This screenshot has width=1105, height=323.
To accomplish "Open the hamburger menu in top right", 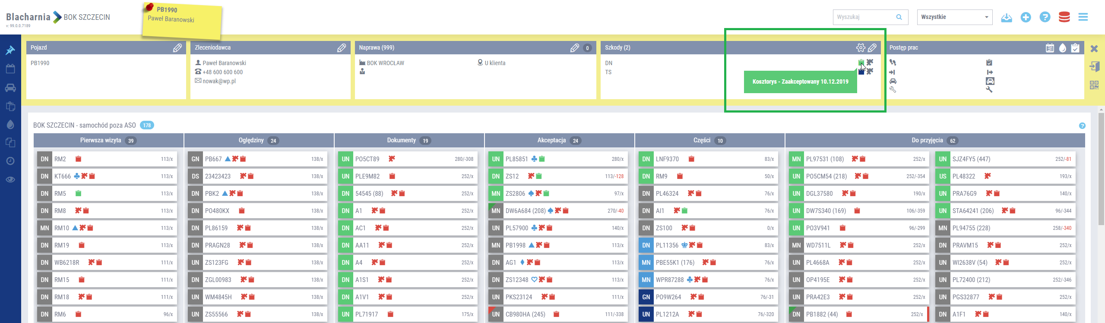I will point(1083,17).
